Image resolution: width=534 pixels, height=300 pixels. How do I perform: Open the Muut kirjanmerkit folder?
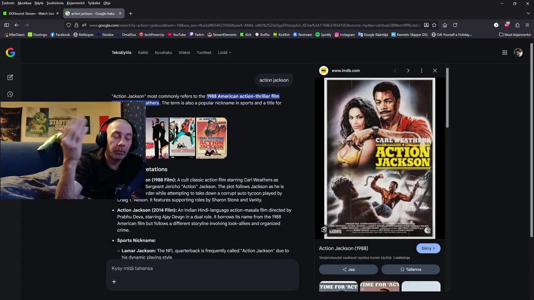(515, 35)
